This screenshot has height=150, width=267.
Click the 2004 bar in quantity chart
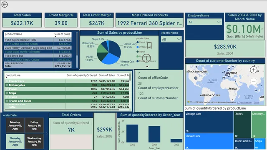(154, 134)
